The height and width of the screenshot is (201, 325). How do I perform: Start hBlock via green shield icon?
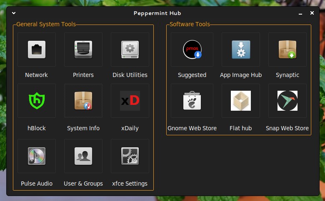click(x=37, y=101)
